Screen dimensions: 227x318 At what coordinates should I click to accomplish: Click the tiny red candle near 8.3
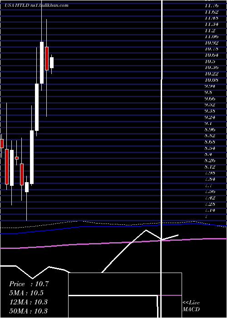pyautogui.click(x=17, y=158)
